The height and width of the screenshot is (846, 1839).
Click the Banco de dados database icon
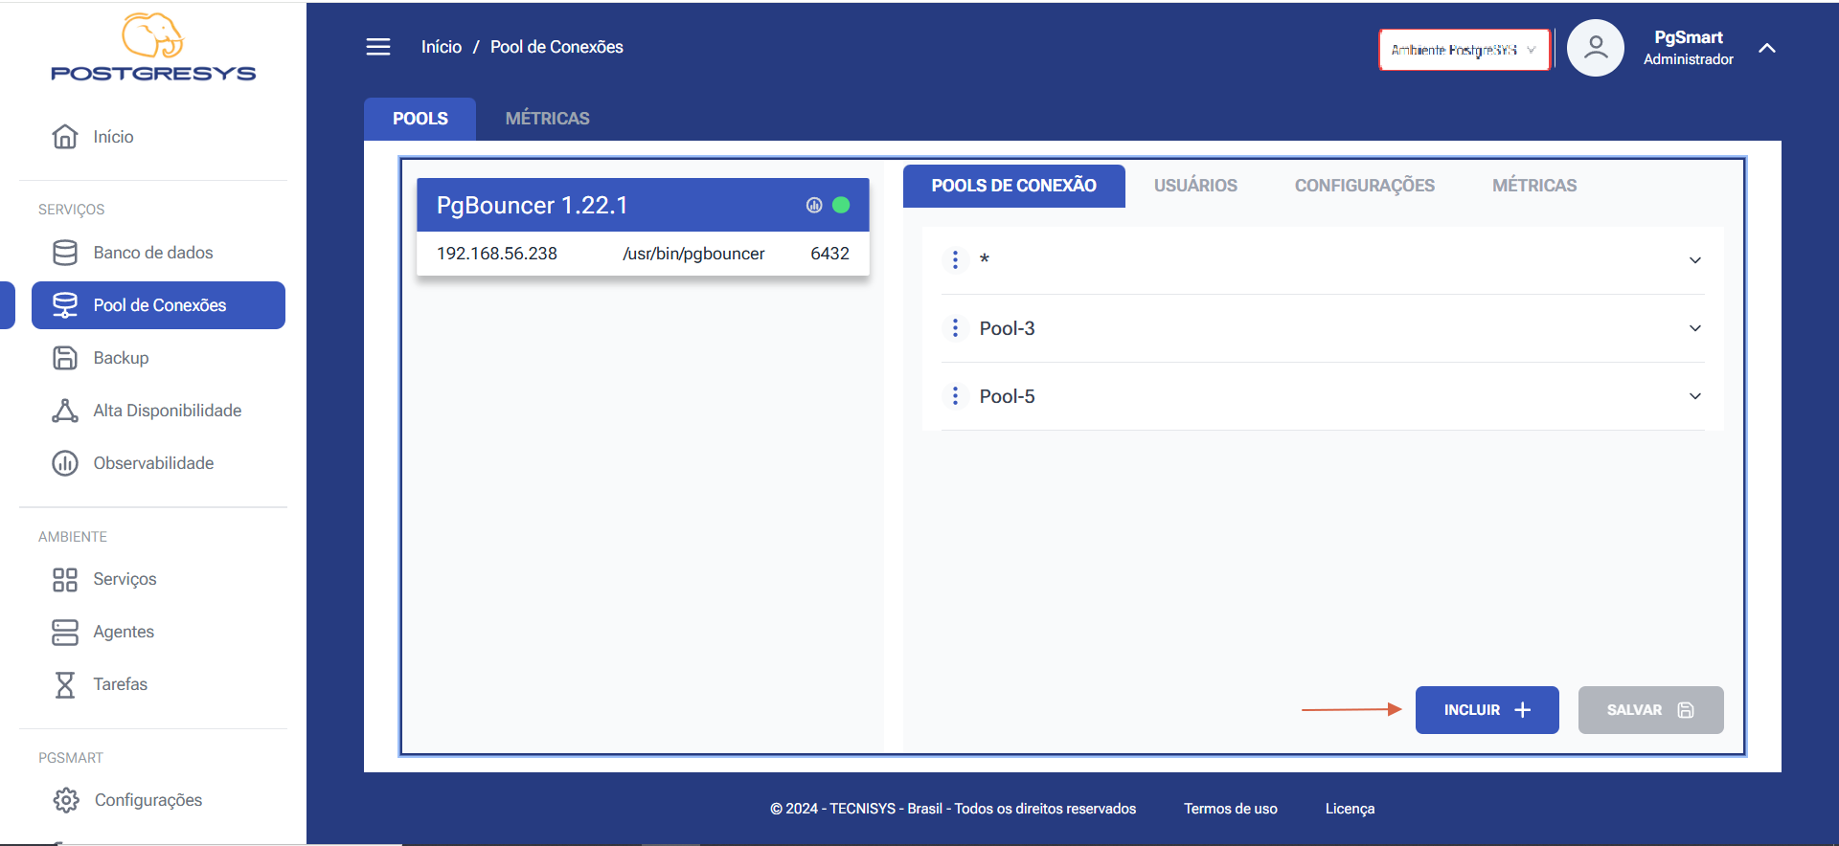coord(65,253)
